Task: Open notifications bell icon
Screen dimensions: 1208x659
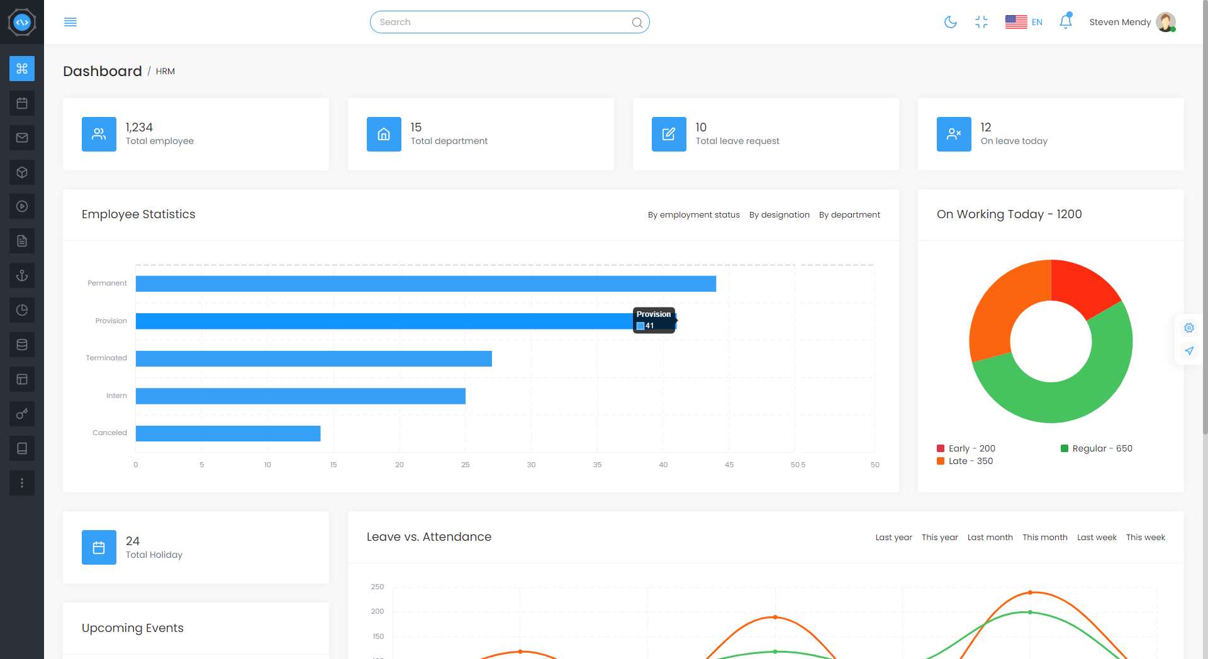Action: (1065, 22)
